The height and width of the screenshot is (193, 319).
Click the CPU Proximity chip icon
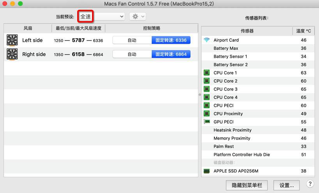[207, 113]
